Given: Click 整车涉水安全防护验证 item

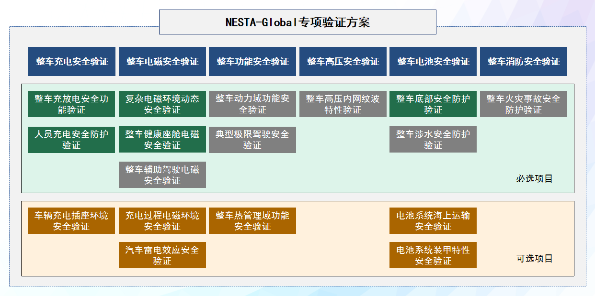Looking at the screenshot, I should pyautogui.click(x=433, y=139).
